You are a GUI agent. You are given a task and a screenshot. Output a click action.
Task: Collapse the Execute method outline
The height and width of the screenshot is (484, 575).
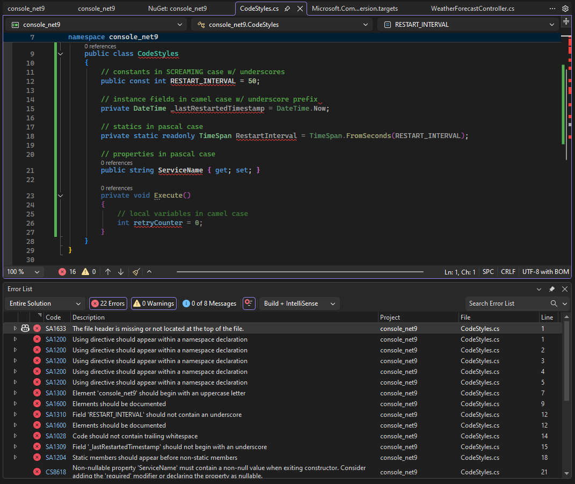[61, 196]
